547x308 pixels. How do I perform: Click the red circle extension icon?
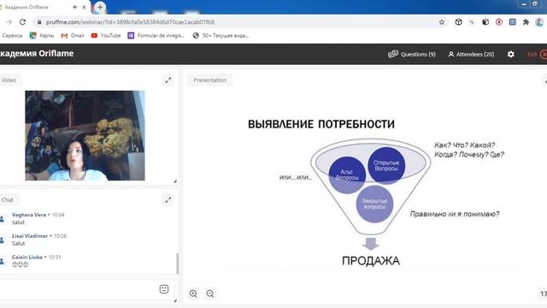tap(499, 22)
